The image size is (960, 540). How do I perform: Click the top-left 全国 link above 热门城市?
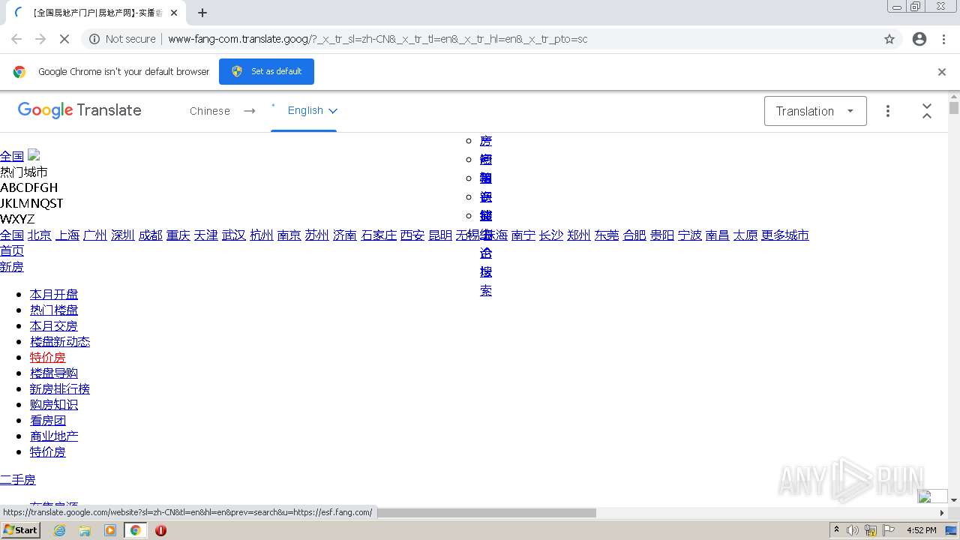(x=12, y=156)
